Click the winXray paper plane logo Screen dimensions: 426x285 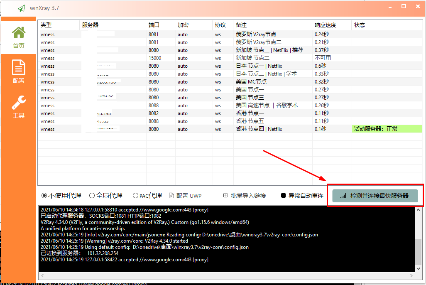(x=21, y=8)
